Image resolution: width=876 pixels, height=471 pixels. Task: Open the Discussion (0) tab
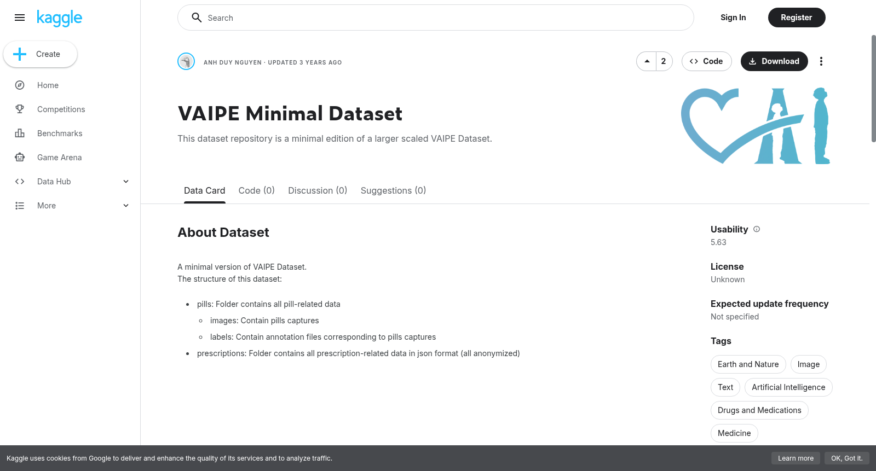pos(318,190)
